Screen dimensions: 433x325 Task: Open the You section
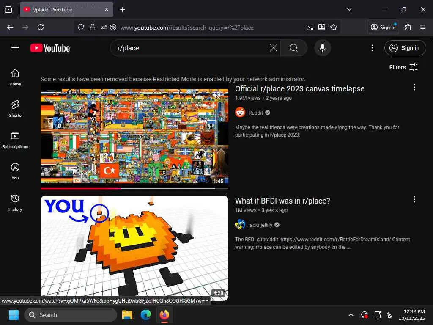tap(15, 171)
